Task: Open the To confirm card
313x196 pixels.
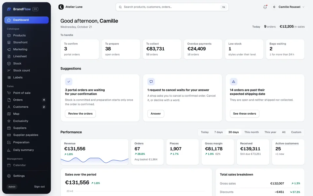Action: pyautogui.click(x=80, y=49)
